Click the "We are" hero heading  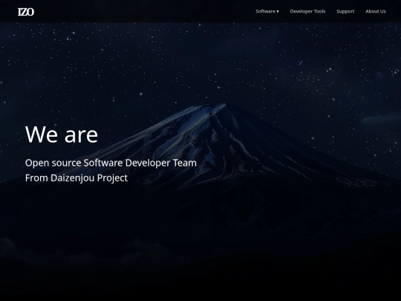click(x=62, y=135)
